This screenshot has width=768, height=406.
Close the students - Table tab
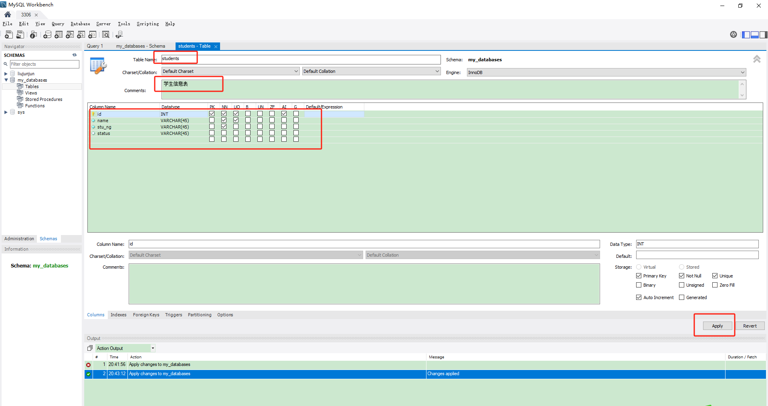pos(216,46)
